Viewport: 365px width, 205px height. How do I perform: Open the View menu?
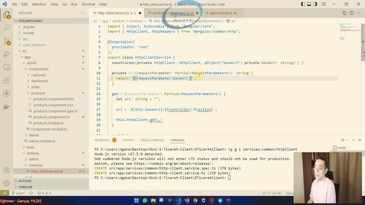coord(54,4)
